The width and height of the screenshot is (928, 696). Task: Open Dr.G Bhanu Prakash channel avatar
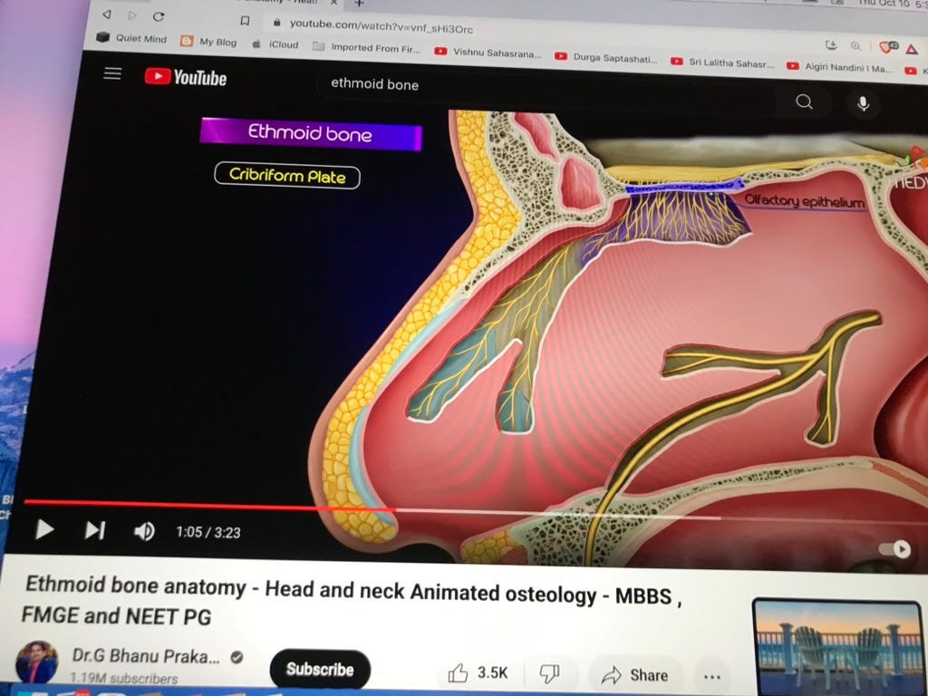pos(37,662)
